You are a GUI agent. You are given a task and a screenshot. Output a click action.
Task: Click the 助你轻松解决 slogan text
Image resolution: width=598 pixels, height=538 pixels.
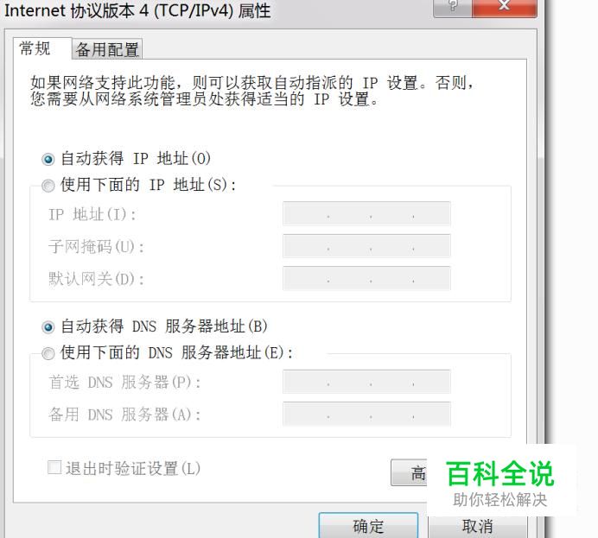click(500, 499)
